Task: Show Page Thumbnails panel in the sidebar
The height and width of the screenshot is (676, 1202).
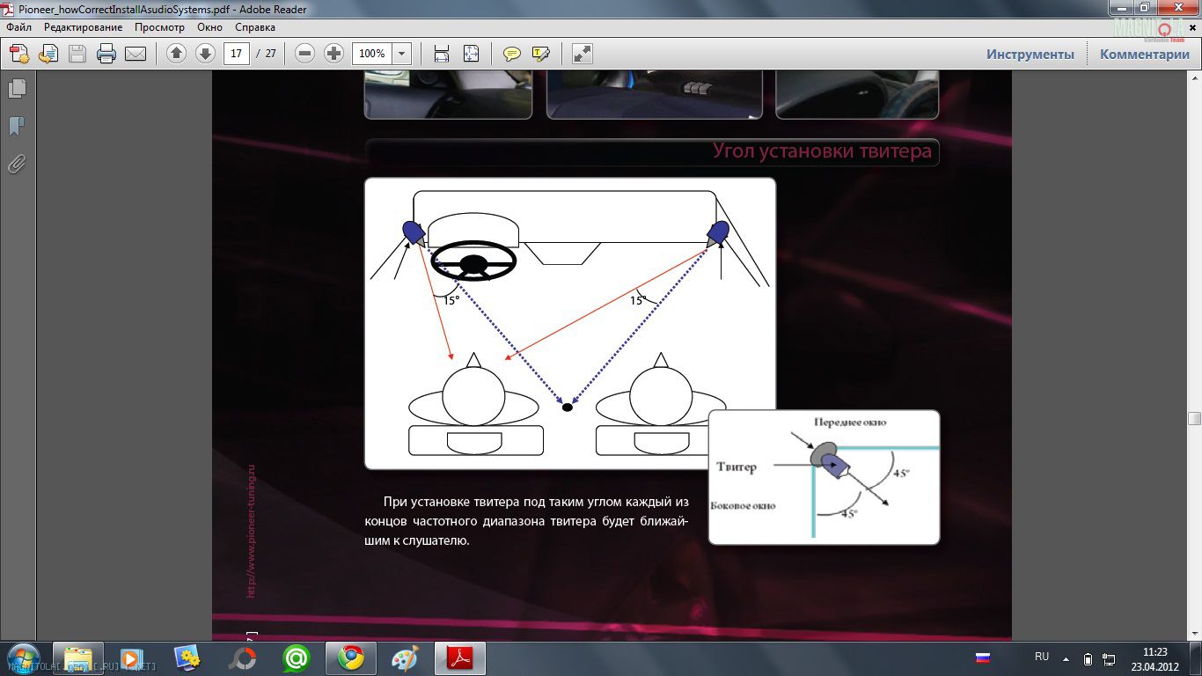Action: pos(17,89)
